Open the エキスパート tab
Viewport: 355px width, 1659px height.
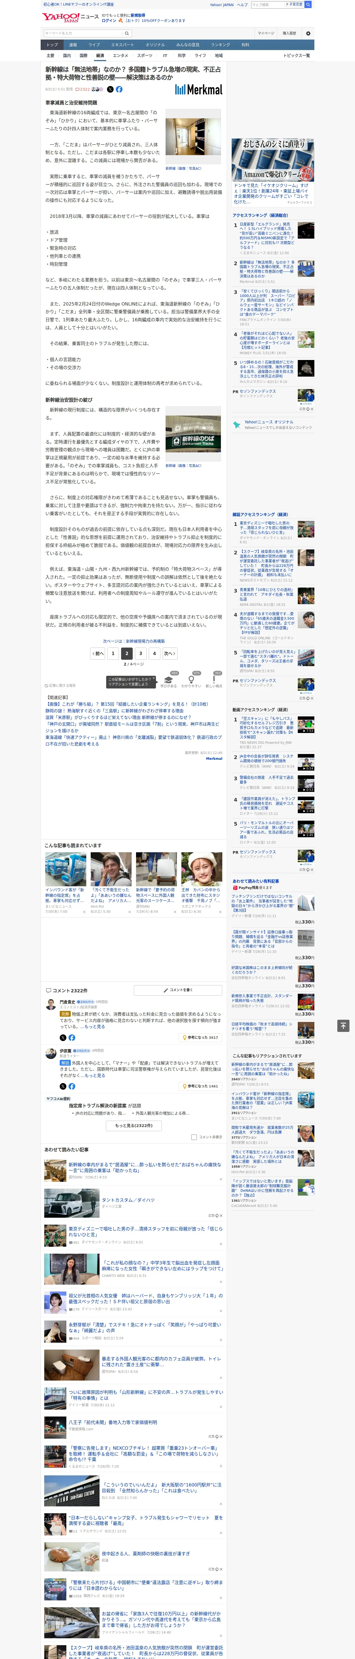(122, 45)
